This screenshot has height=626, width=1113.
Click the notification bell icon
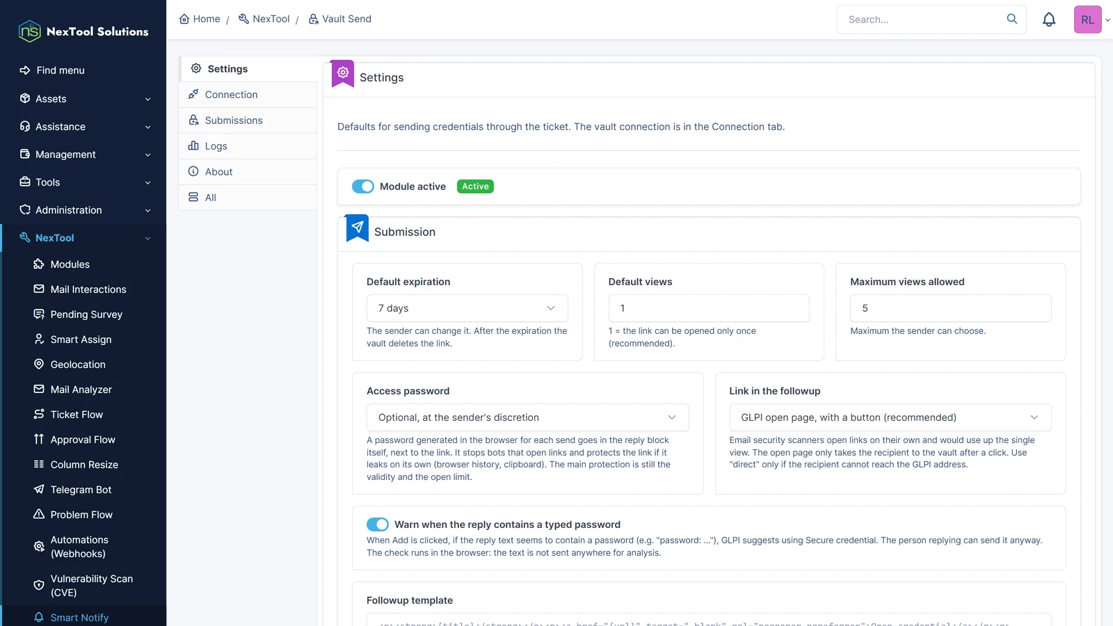(x=1049, y=19)
